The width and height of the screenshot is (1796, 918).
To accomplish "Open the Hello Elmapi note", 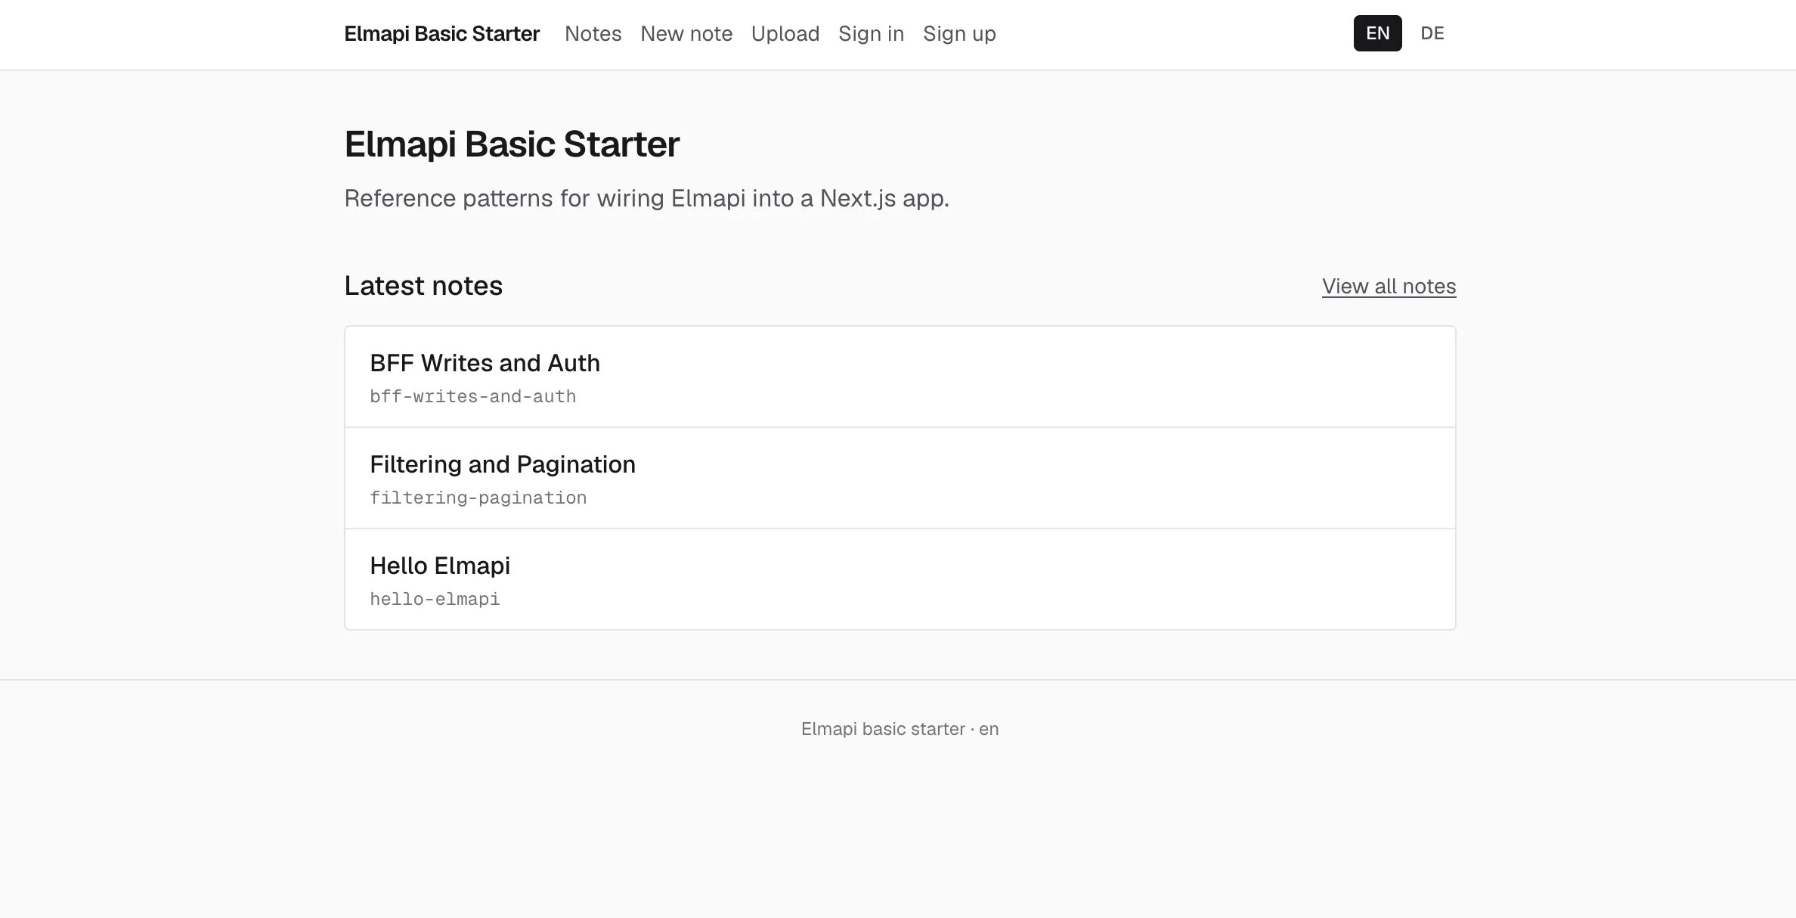I will tap(900, 579).
